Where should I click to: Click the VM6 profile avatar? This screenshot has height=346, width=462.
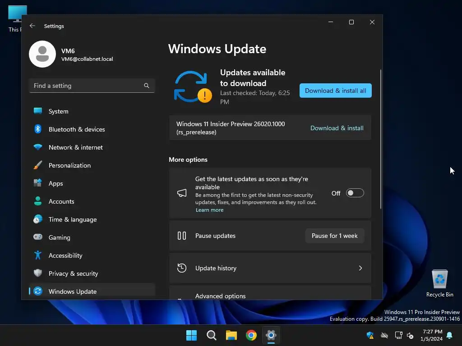coord(42,54)
